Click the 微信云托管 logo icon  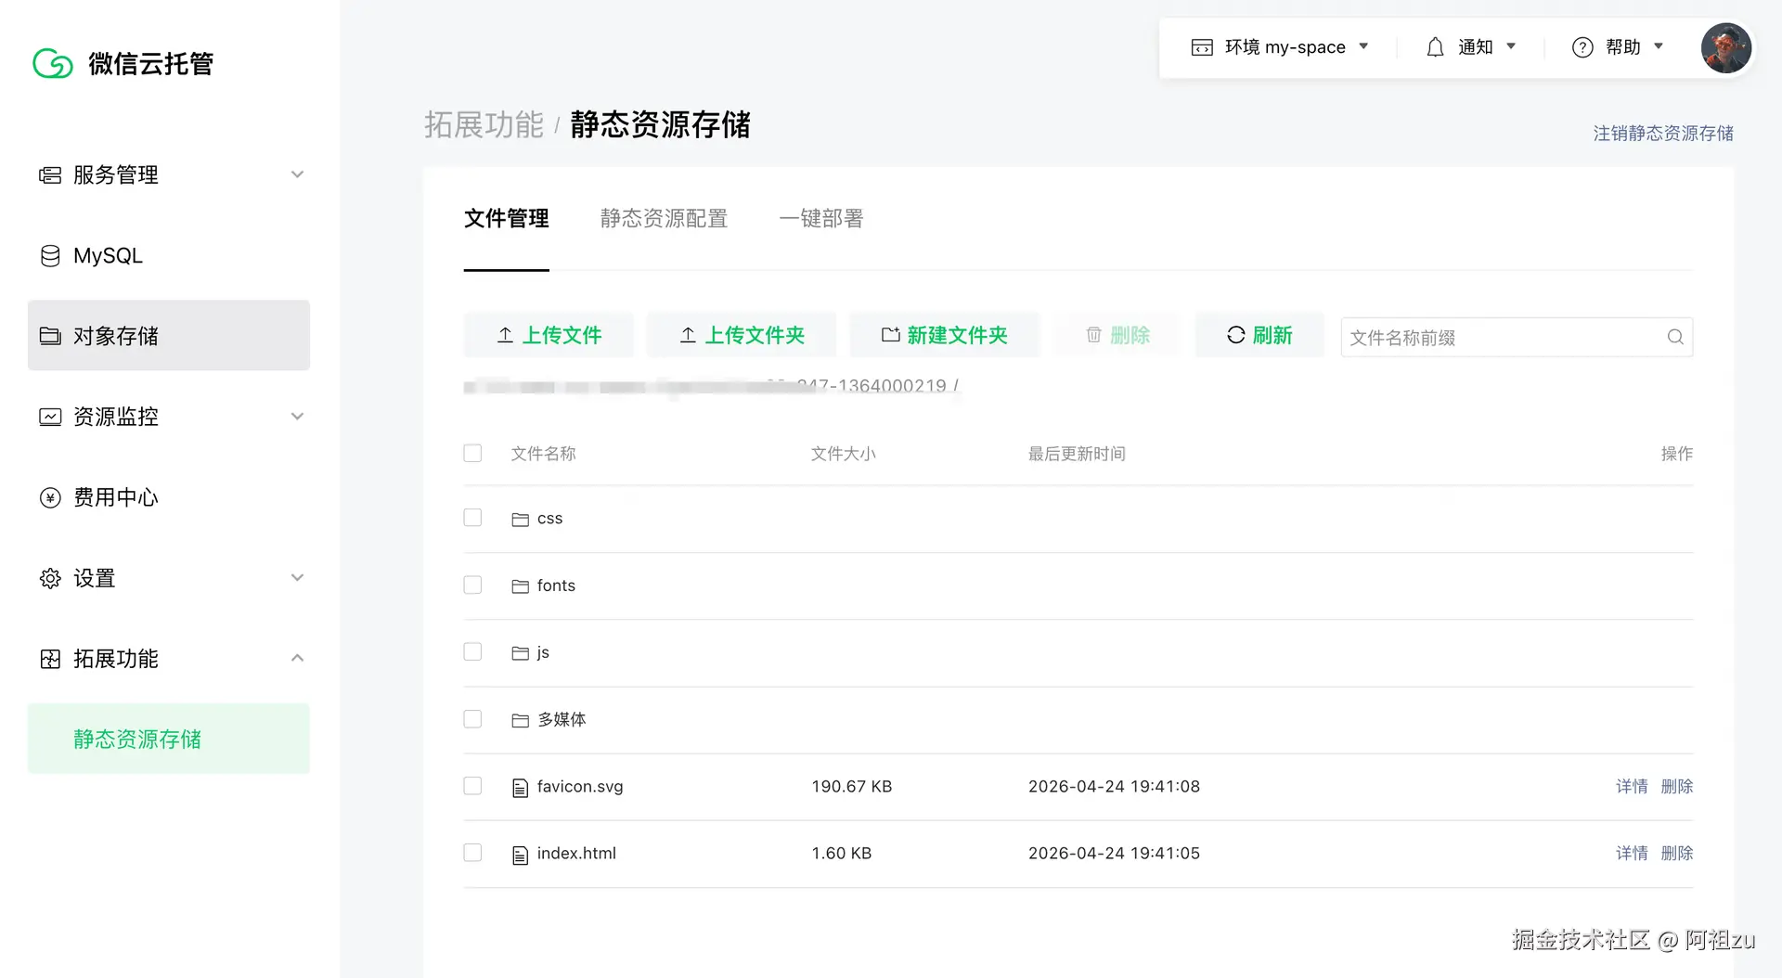(x=53, y=63)
